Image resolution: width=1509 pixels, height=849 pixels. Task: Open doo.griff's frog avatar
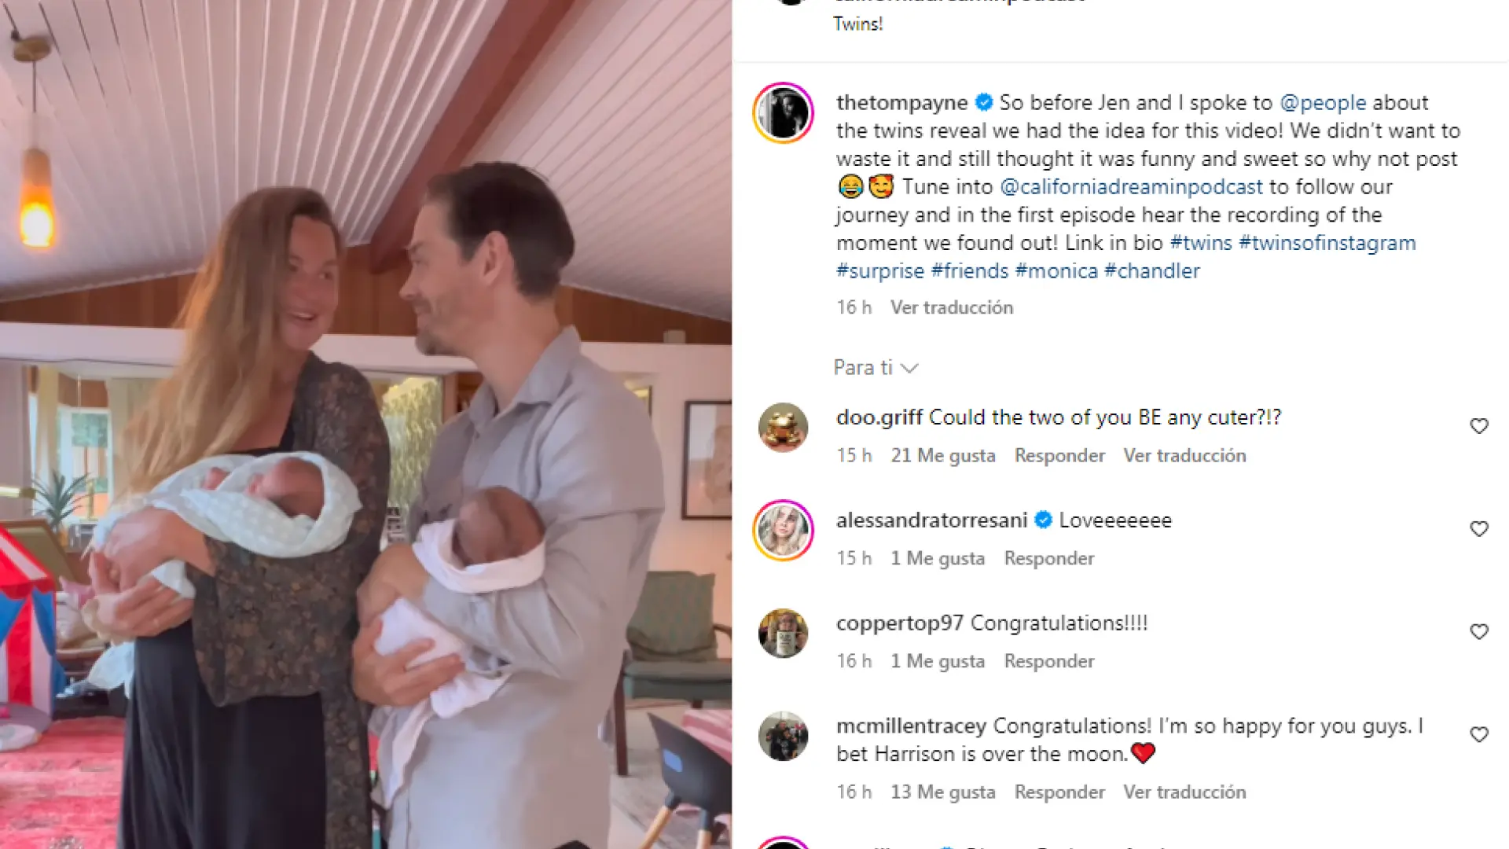click(x=783, y=428)
